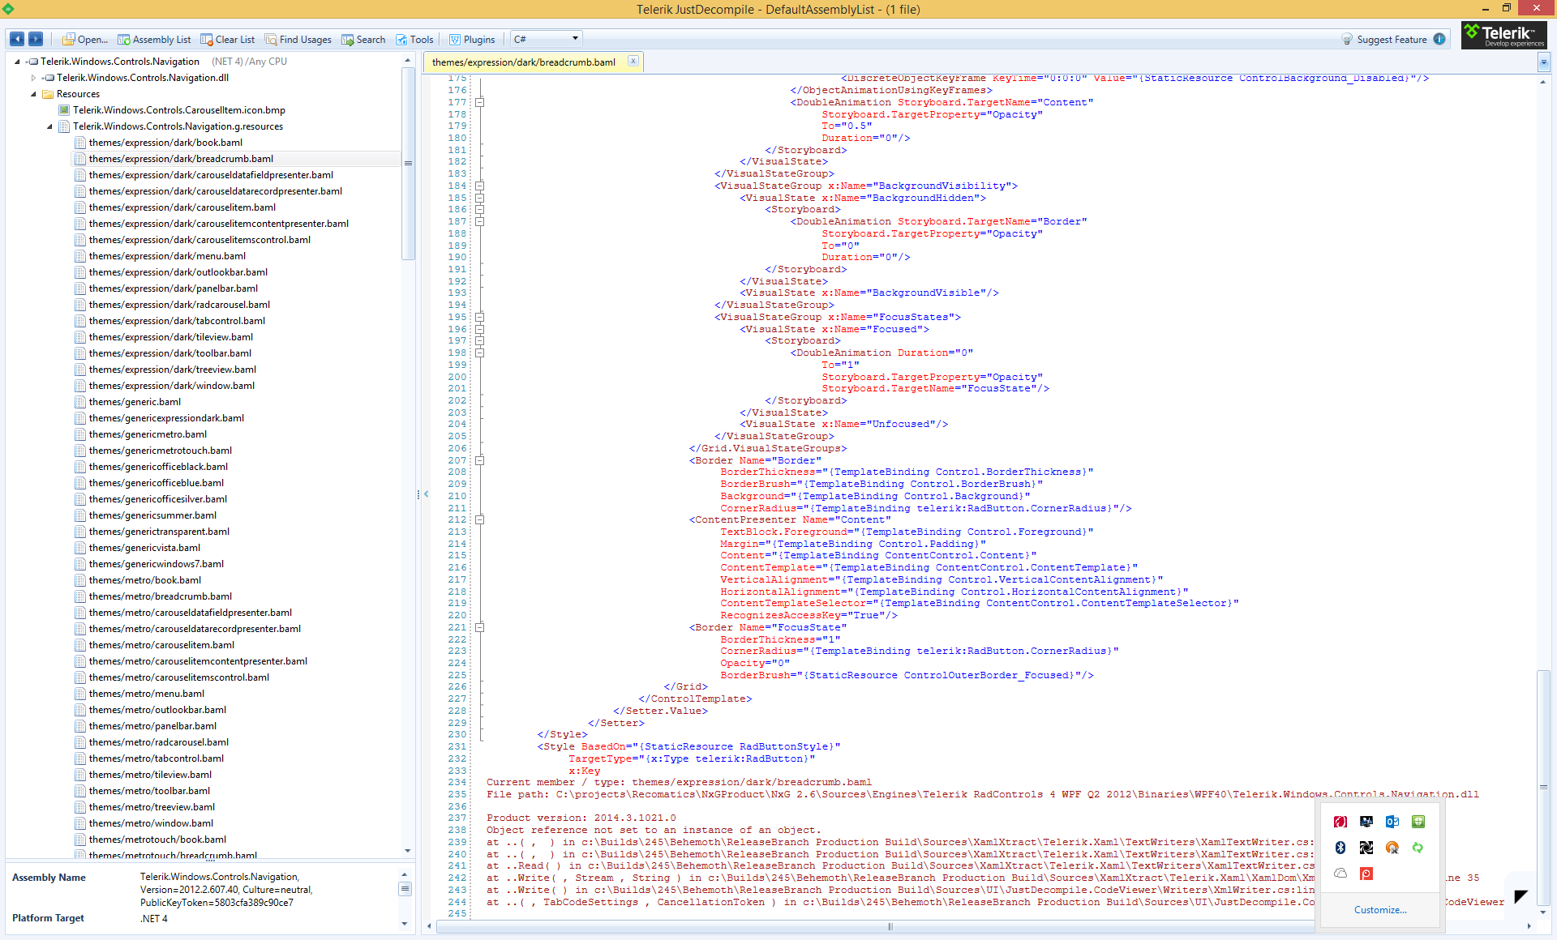The image size is (1557, 940).
Task: Clear List of loaded assemblies
Action: (228, 39)
